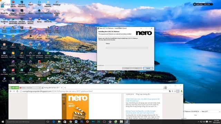Launch Grand Theft Auto V shortcut

[x=22, y=63]
